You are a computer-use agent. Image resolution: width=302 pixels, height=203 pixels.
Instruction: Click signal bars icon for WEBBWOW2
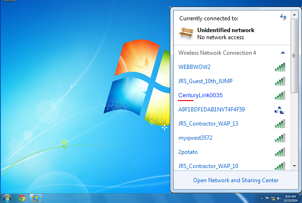280,67
